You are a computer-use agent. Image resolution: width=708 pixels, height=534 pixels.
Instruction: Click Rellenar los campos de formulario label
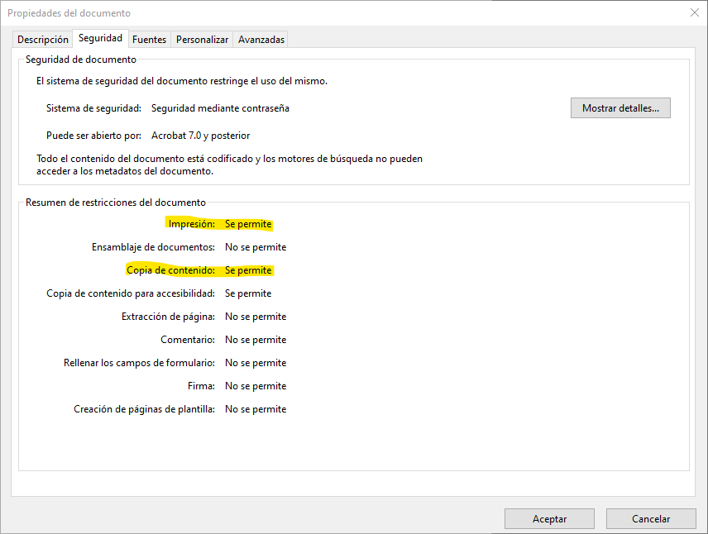click(139, 363)
